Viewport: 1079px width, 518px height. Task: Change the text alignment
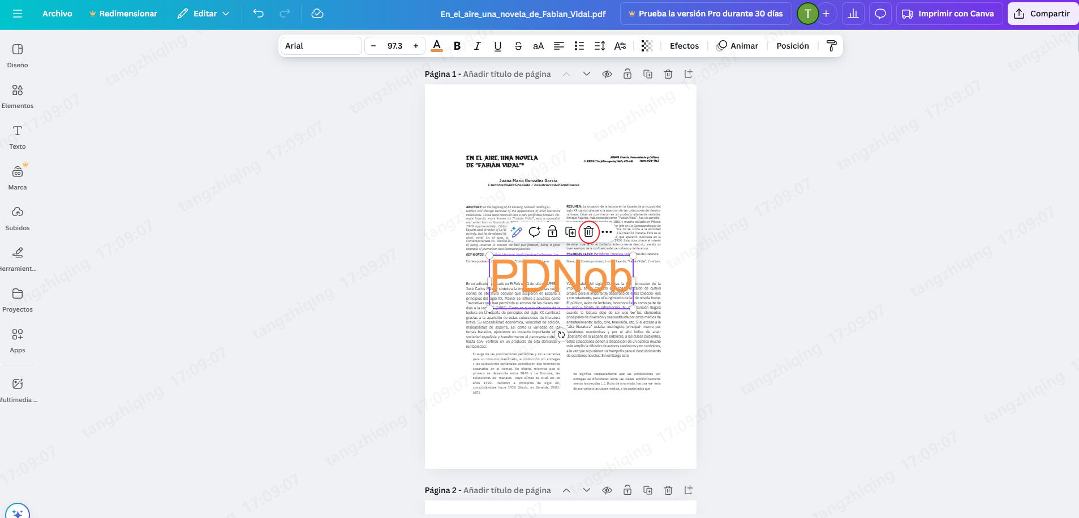[x=559, y=46]
